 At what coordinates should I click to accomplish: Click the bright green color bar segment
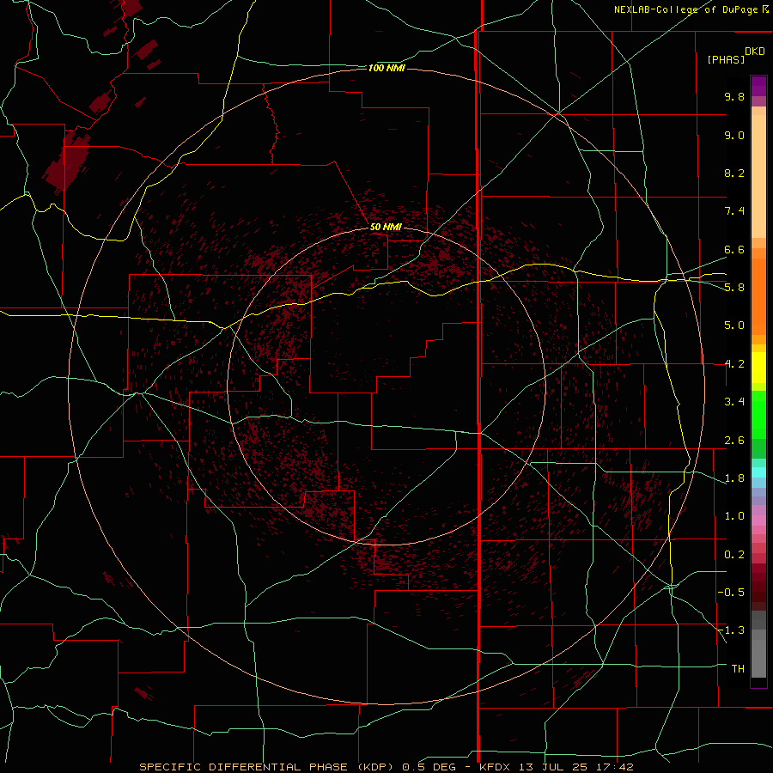pyautogui.click(x=758, y=415)
